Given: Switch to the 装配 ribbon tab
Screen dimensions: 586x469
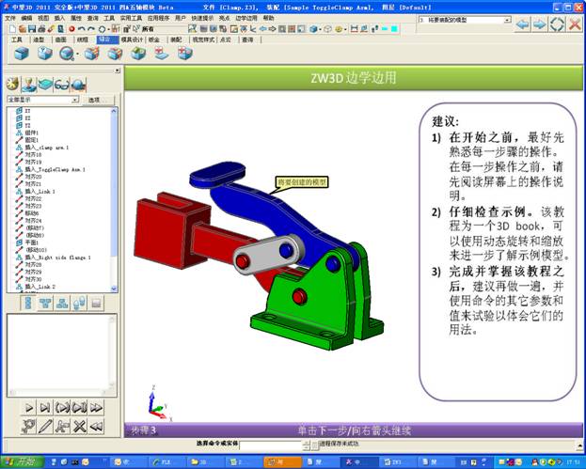Looking at the screenshot, I should point(176,39).
